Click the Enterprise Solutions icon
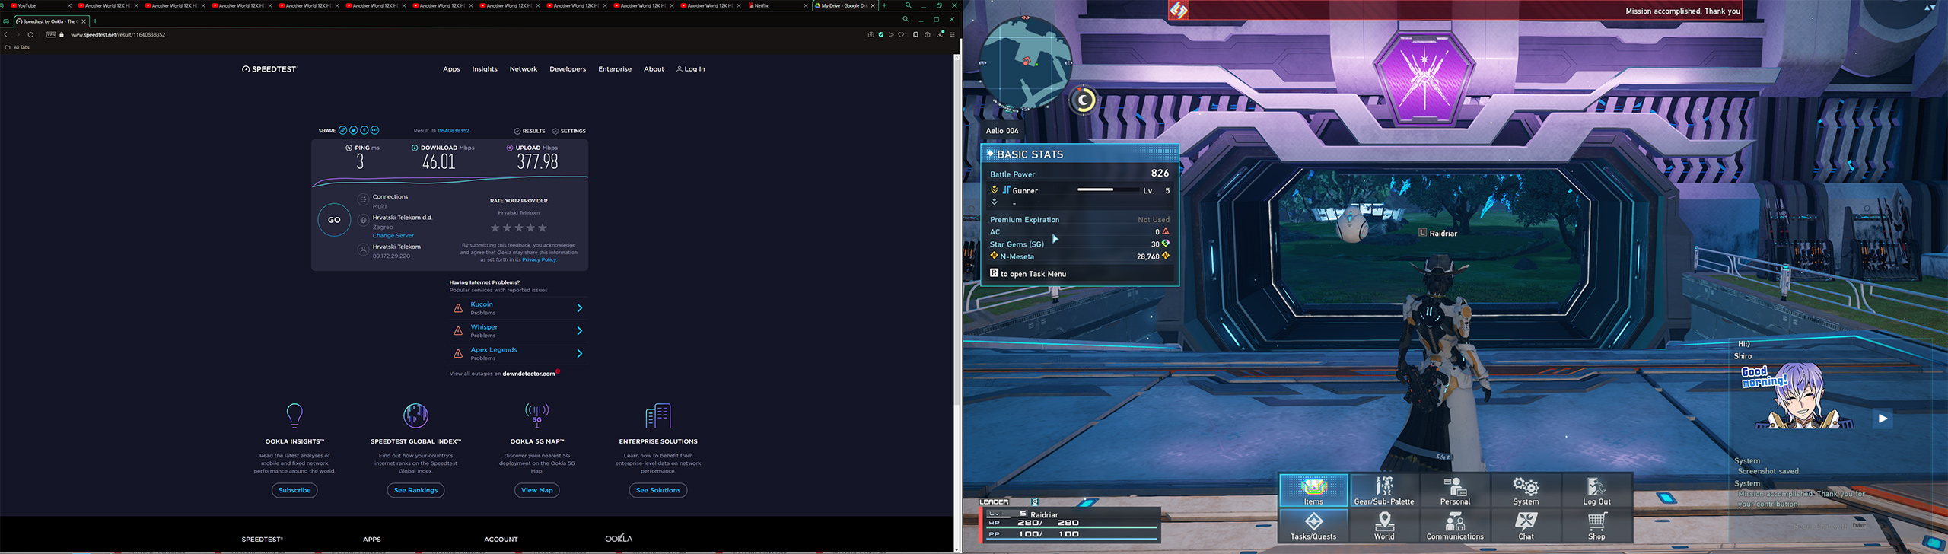The image size is (1948, 554). point(658,415)
